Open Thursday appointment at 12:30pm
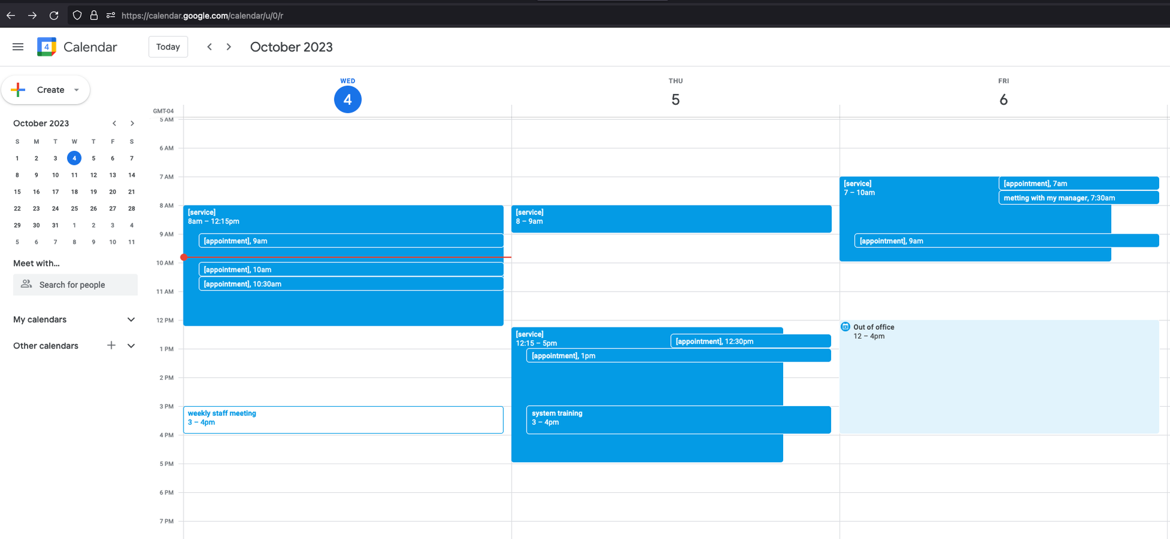 click(x=751, y=341)
